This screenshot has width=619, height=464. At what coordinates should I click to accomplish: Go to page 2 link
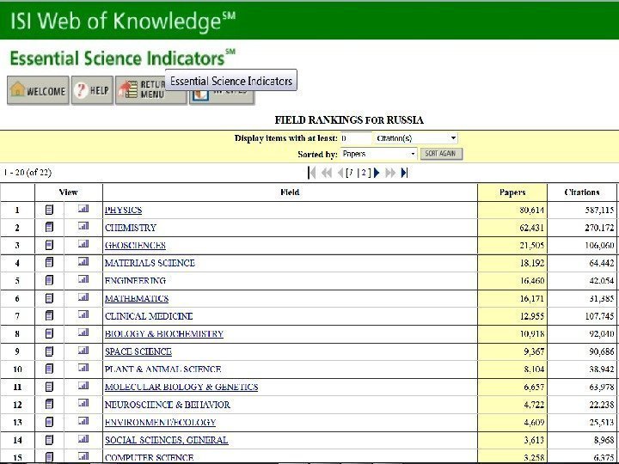364,173
